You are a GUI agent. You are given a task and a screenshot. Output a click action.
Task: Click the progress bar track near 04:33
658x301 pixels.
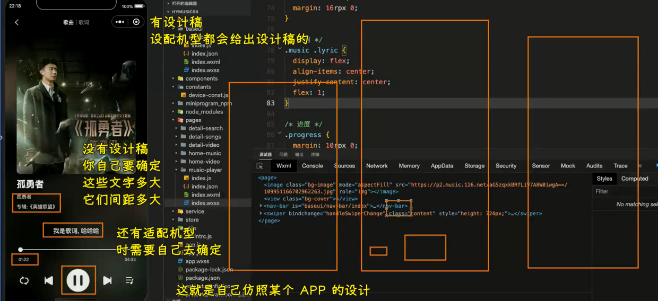(127, 249)
